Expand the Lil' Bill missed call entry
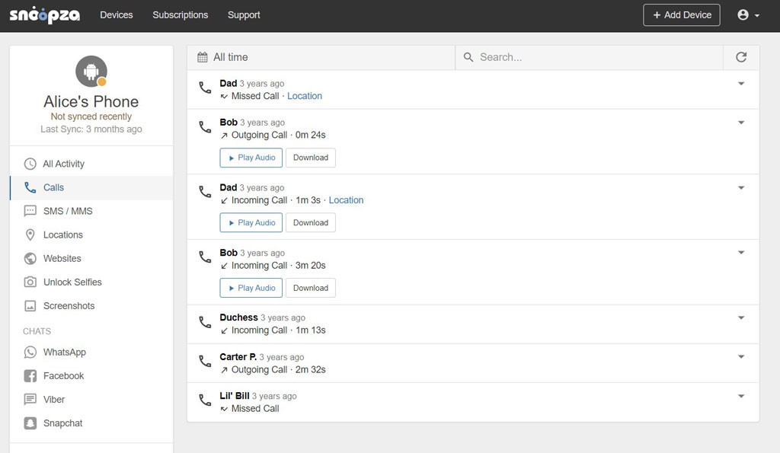The image size is (780, 453). pyautogui.click(x=741, y=396)
